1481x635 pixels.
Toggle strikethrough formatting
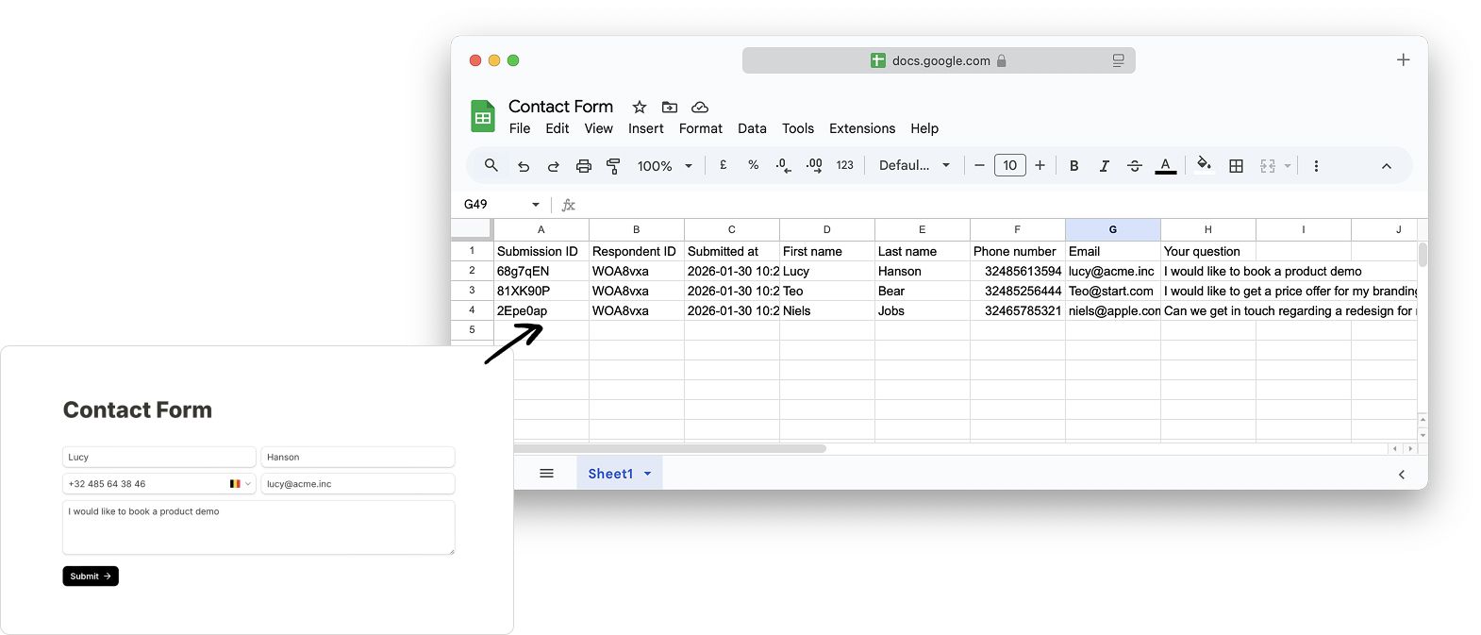(x=1135, y=166)
